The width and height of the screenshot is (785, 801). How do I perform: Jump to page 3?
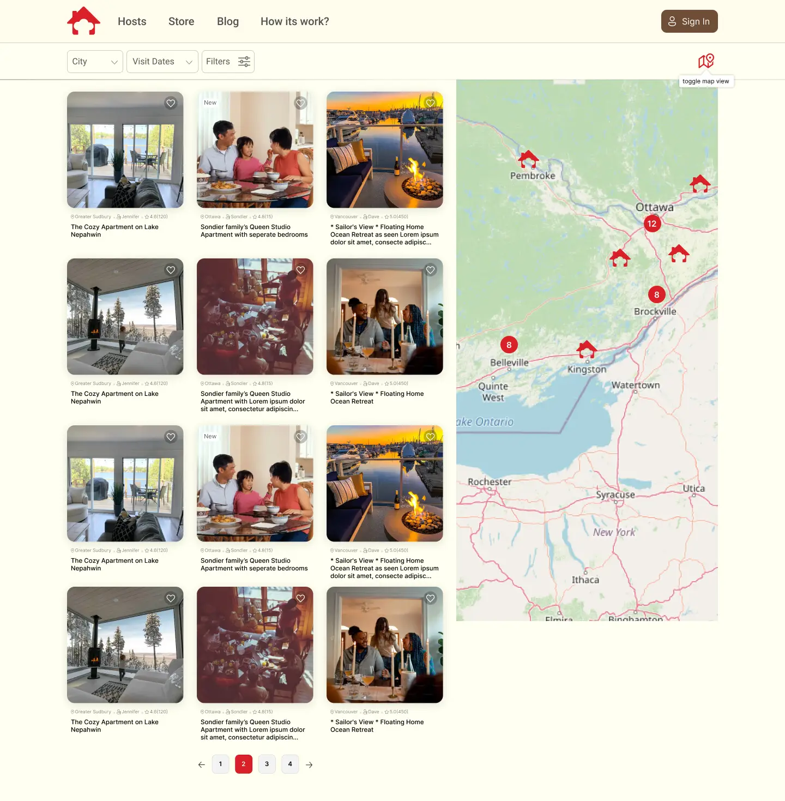267,764
